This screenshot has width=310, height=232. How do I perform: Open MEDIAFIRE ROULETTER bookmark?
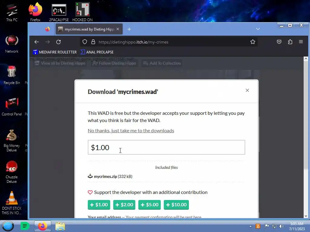pyautogui.click(x=55, y=52)
